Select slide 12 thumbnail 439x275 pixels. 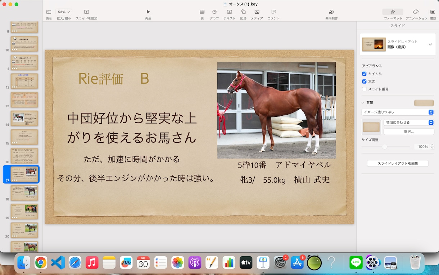tap(24, 81)
